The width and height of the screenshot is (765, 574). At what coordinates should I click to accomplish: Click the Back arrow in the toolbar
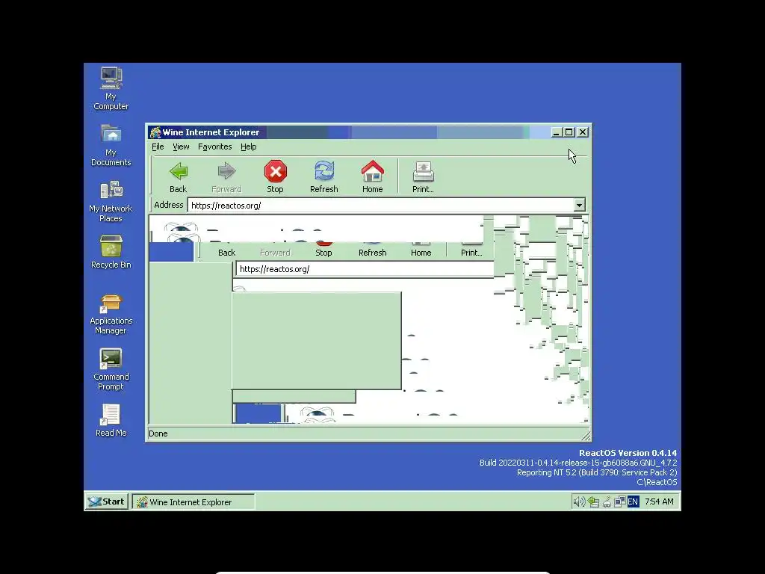(179, 171)
